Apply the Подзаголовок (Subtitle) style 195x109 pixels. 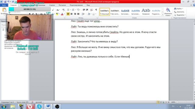click(x=156, y=12)
